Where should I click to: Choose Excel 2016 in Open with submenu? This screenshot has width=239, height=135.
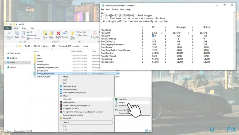(123, 99)
